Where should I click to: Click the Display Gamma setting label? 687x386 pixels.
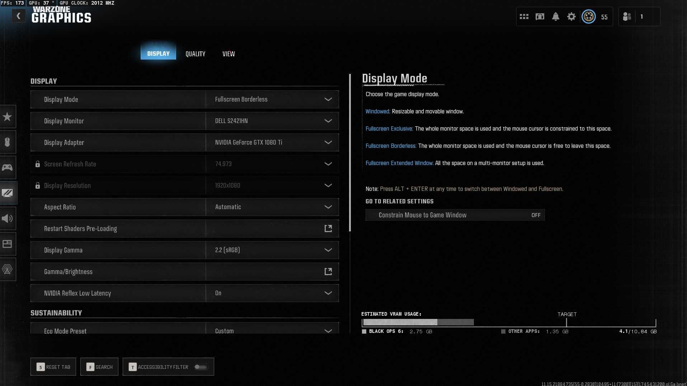coord(63,250)
